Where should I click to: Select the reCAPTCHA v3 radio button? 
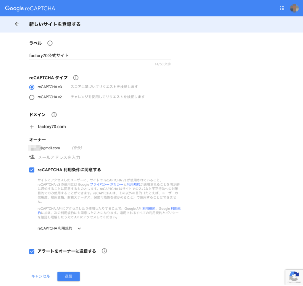coord(32,87)
